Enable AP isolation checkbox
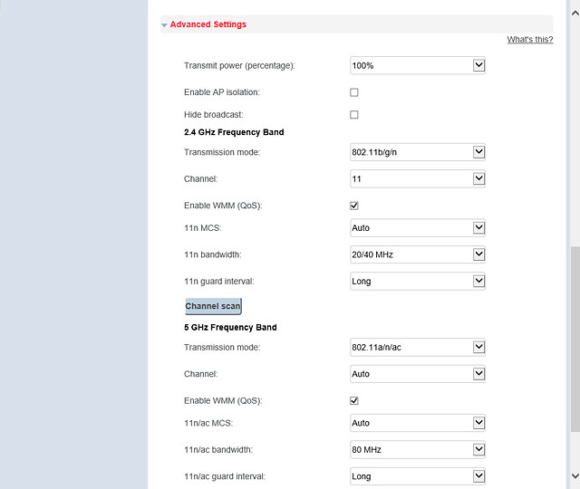The height and width of the screenshot is (489, 580). [x=354, y=92]
